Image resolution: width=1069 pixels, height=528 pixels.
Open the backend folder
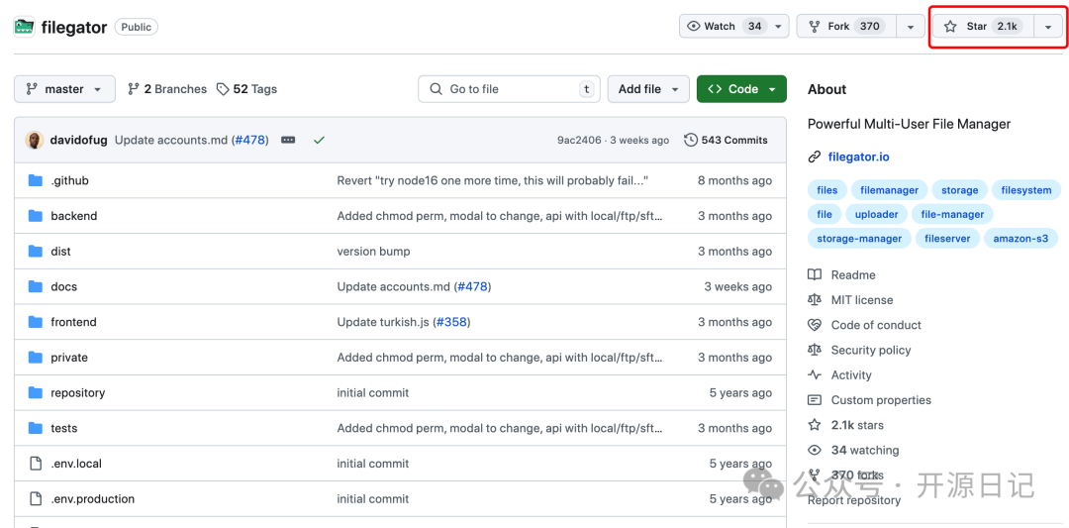[73, 216]
